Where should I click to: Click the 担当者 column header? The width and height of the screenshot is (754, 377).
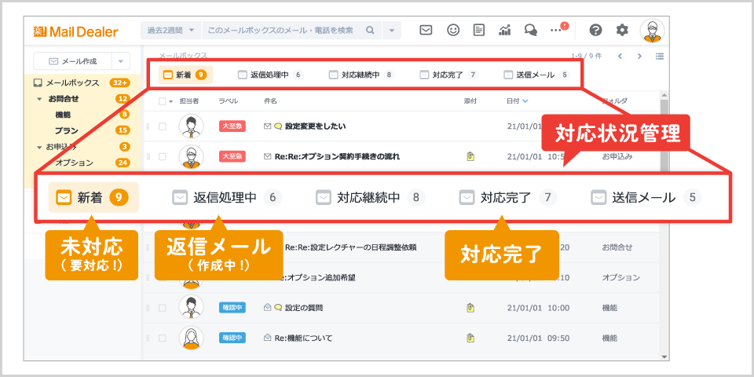click(x=189, y=101)
